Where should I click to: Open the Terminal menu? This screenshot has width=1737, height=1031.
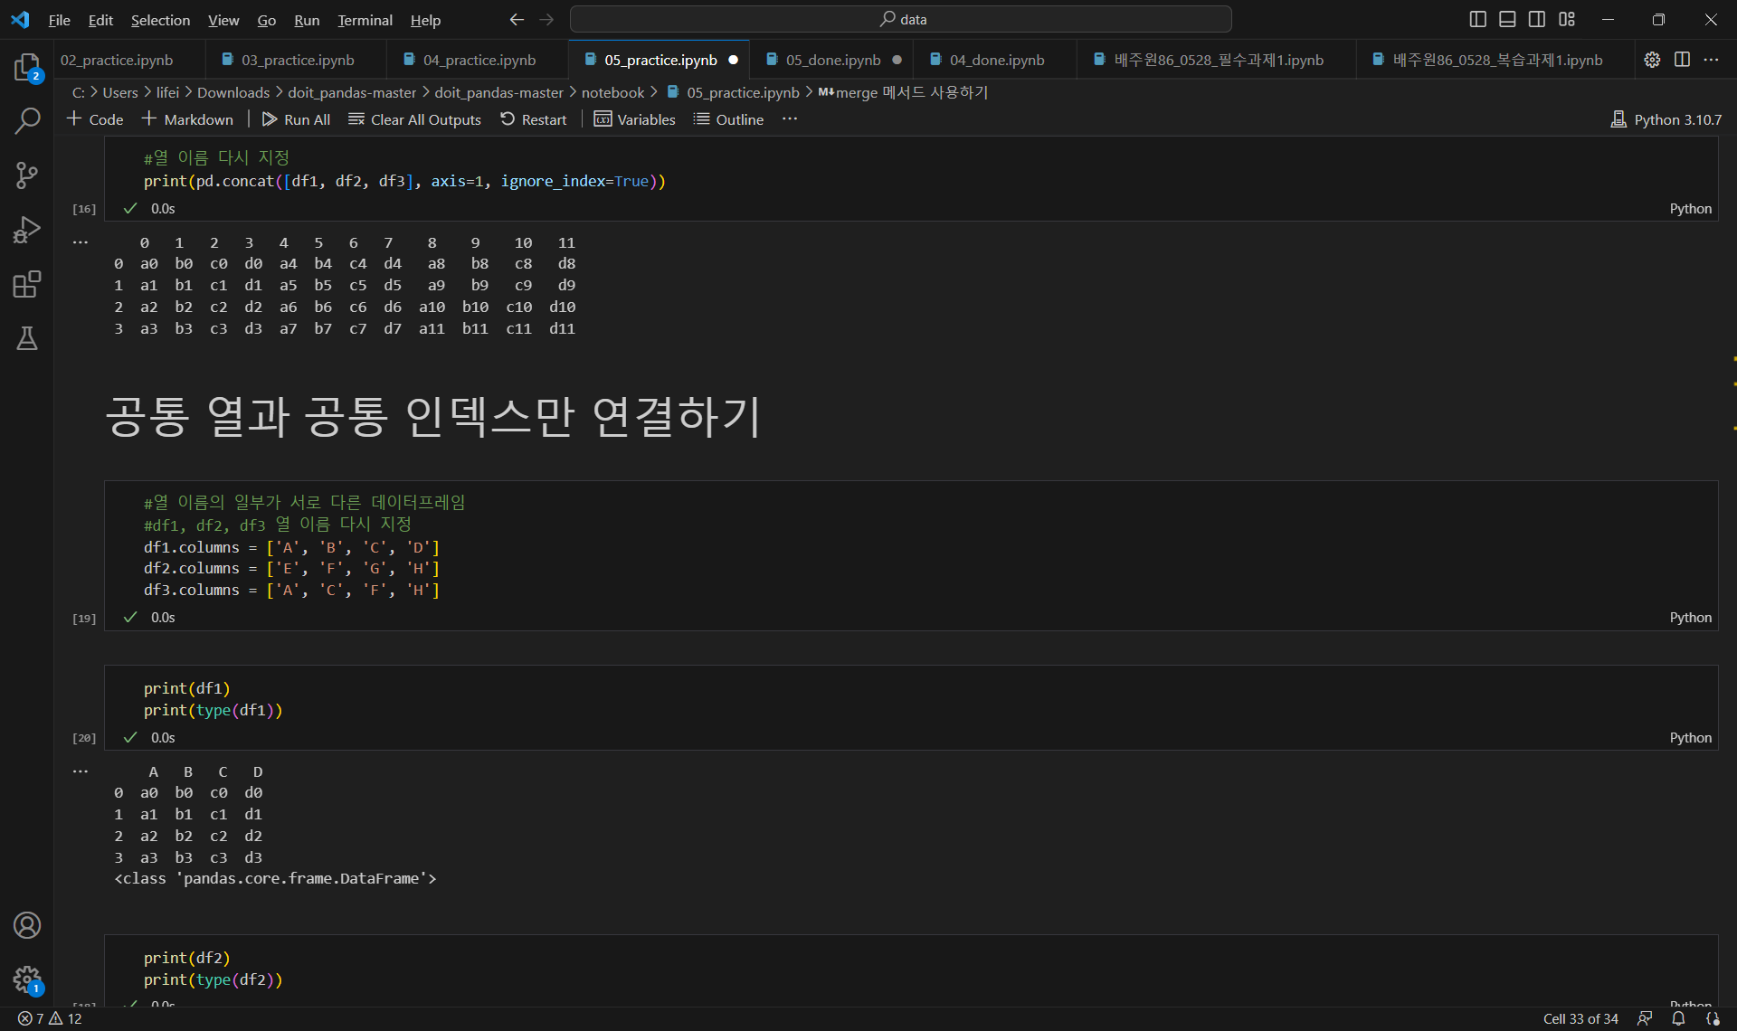[x=365, y=20]
